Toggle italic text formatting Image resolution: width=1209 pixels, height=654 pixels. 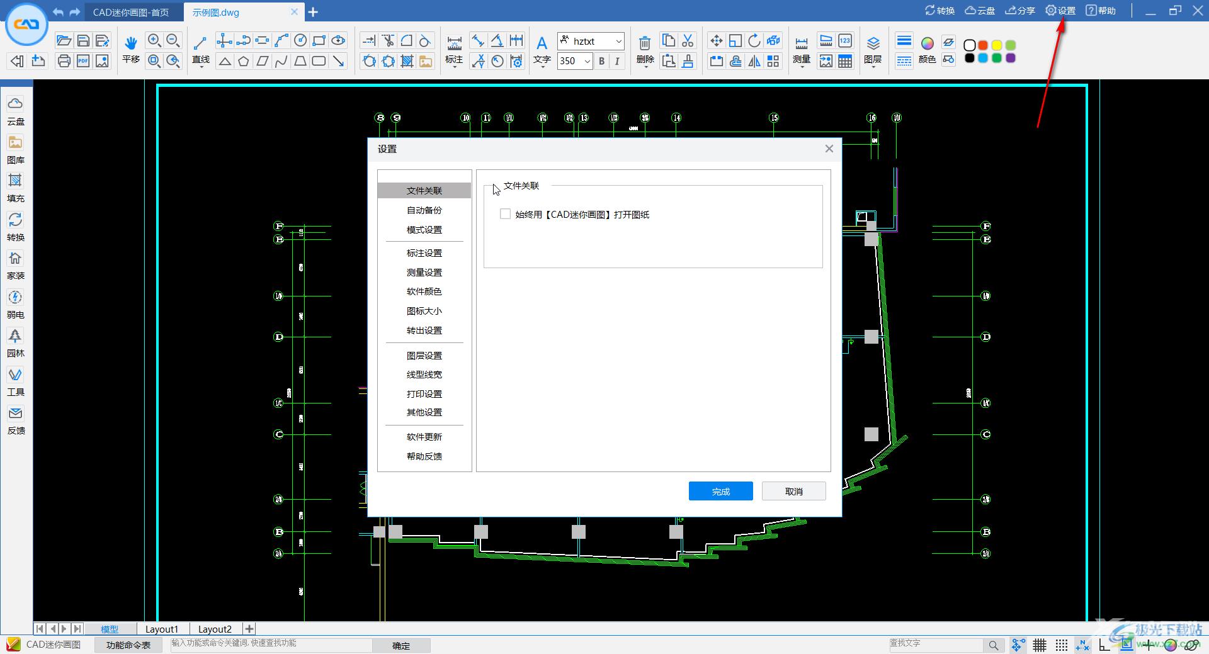(x=617, y=61)
